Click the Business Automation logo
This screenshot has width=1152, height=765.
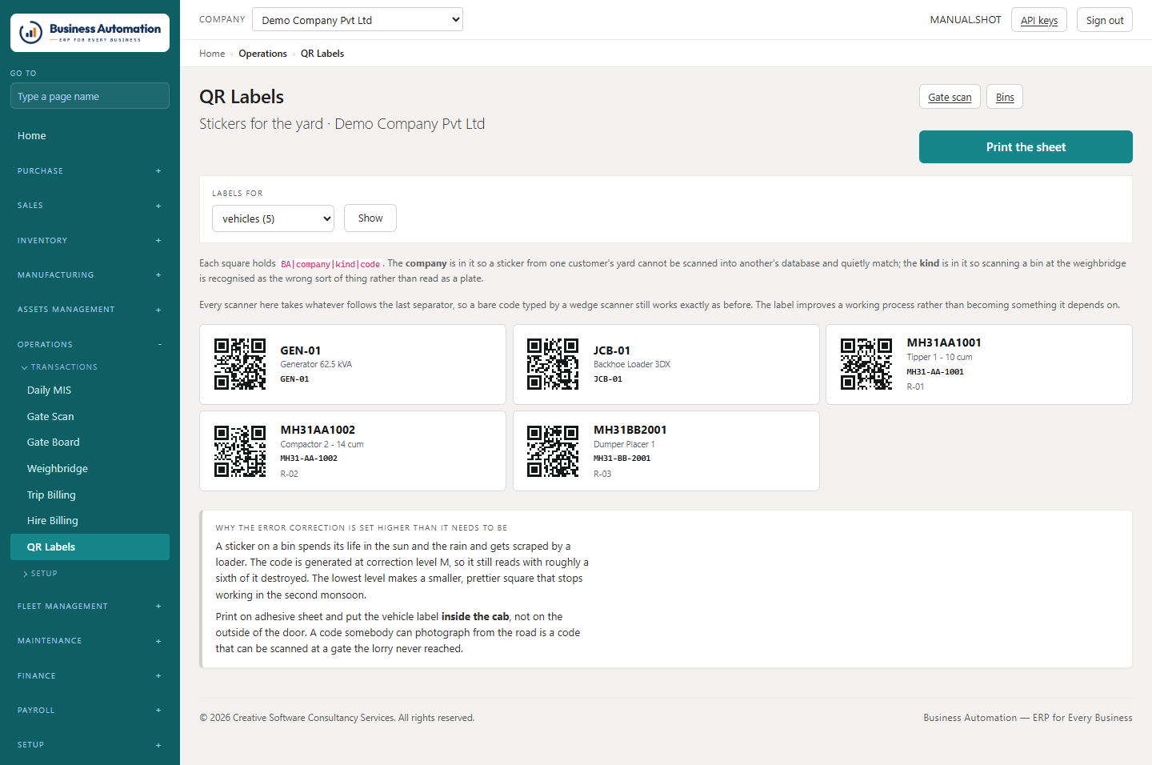tap(90, 33)
